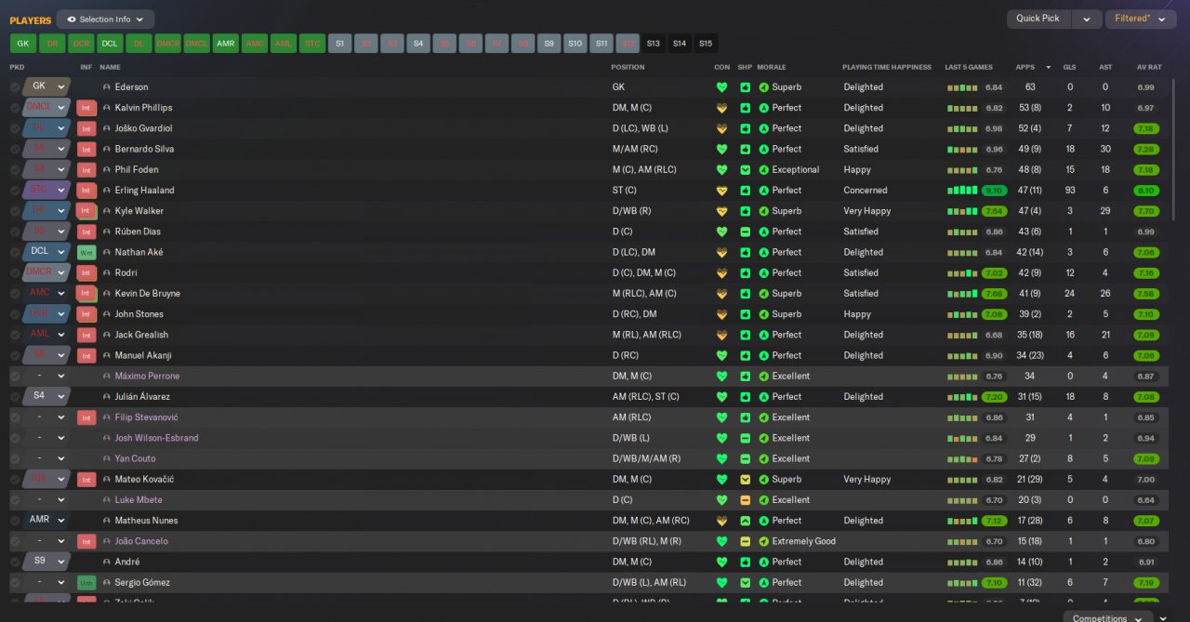Click the vertical scrollbar of the player list
This screenshot has width=1190, height=622.
coord(1173,149)
